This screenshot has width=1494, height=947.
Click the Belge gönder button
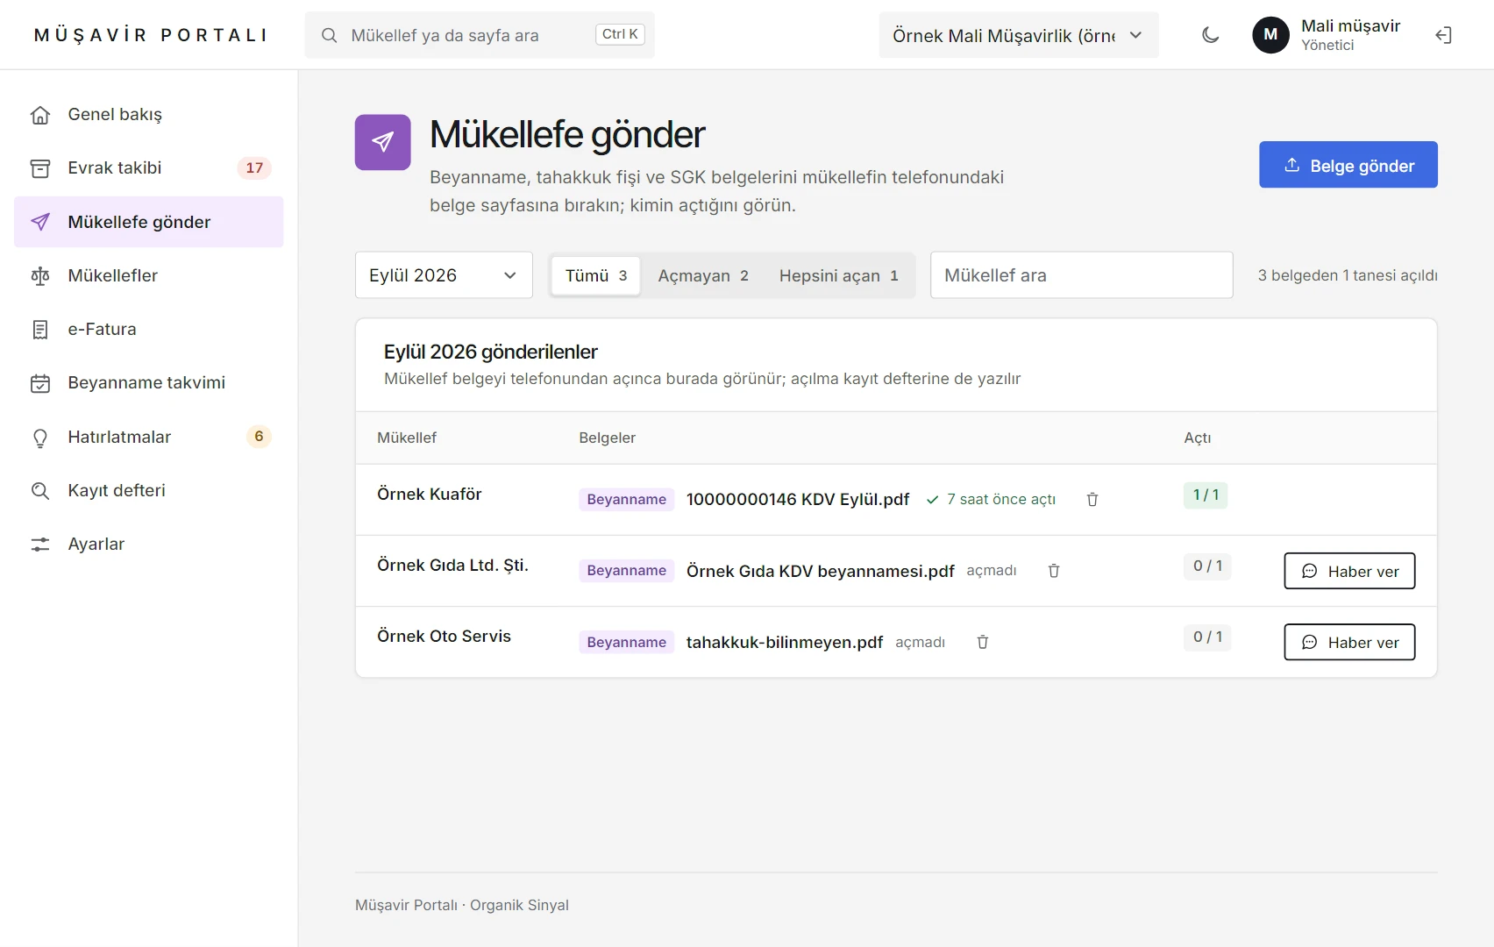[x=1348, y=165]
